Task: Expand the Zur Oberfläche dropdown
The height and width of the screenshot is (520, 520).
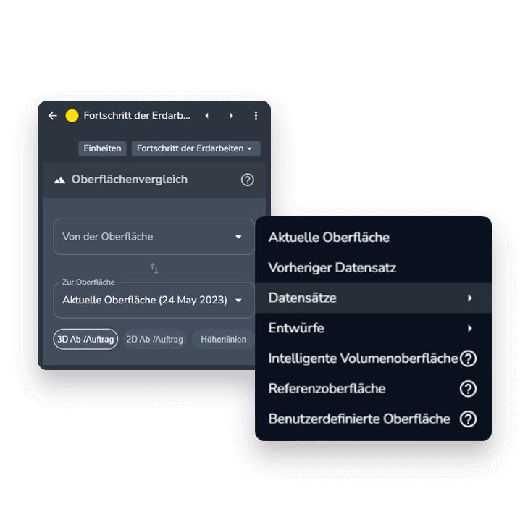Action: pos(154,300)
